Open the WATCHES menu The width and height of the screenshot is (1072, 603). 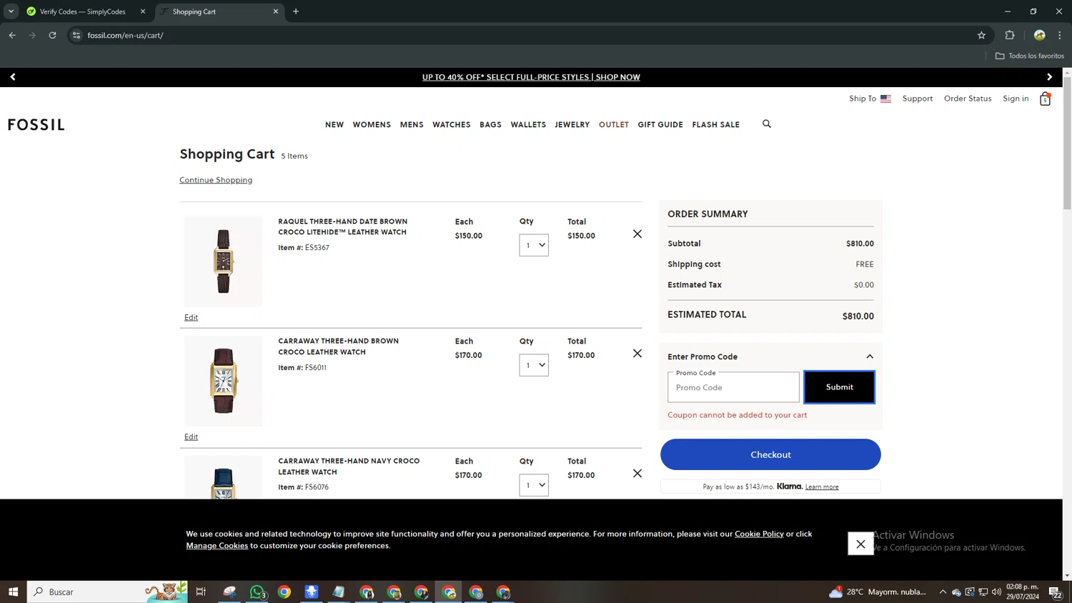click(x=452, y=124)
